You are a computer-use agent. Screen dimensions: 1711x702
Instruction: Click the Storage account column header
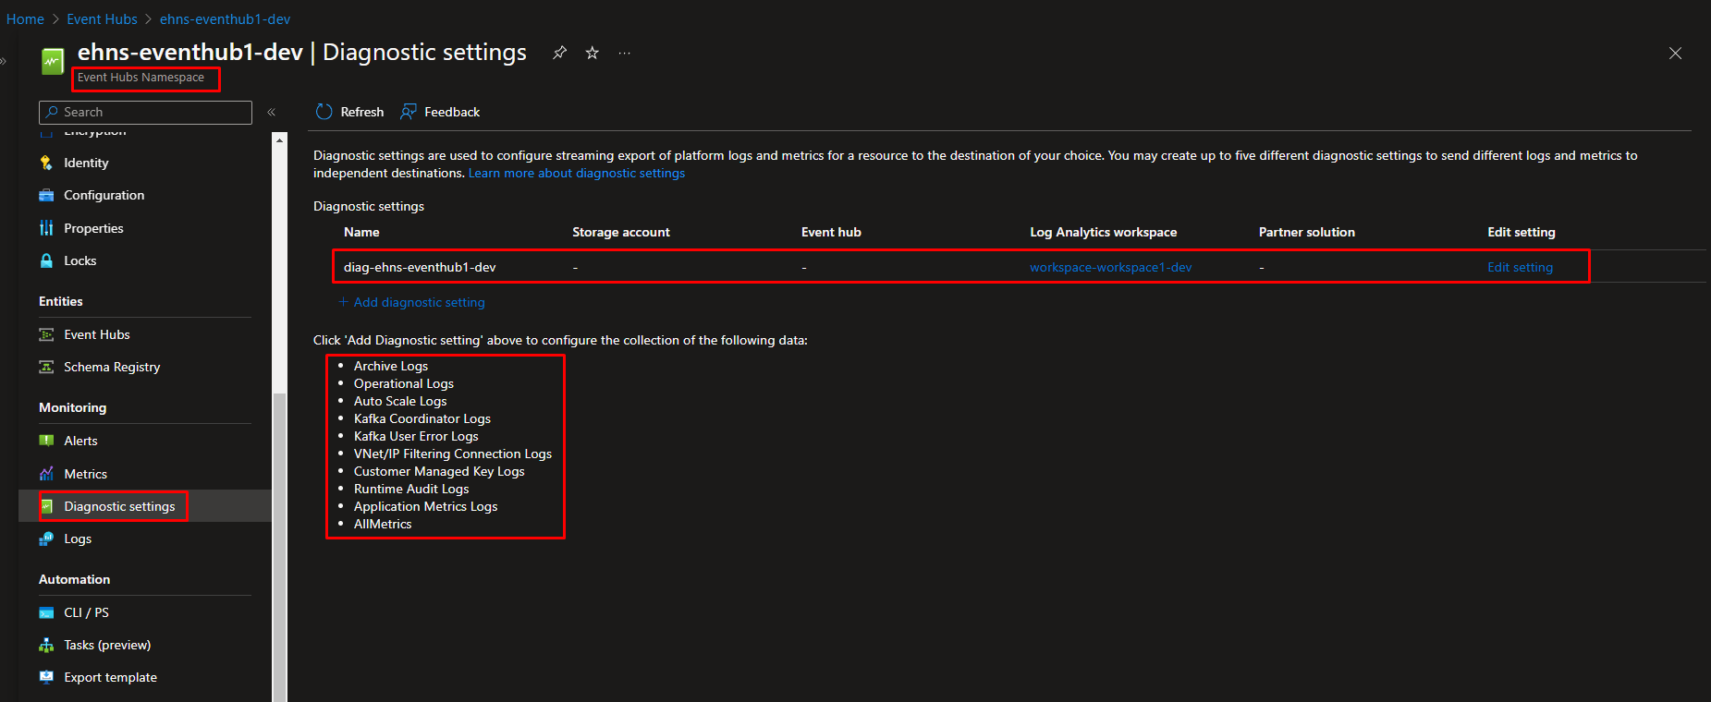coord(621,232)
